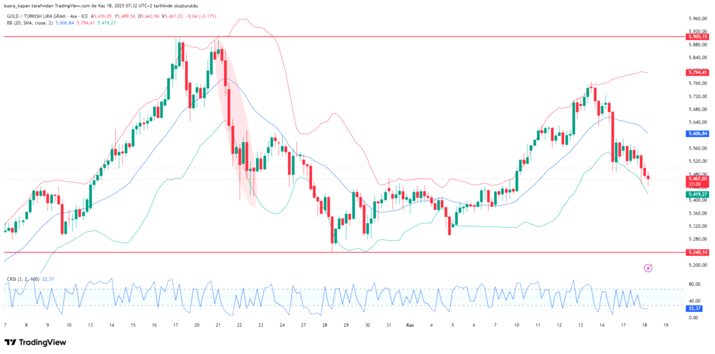Open the GOLD / TURKISH LIRA GRAM symbol title
This screenshot has width=715, height=354.
click(36, 16)
